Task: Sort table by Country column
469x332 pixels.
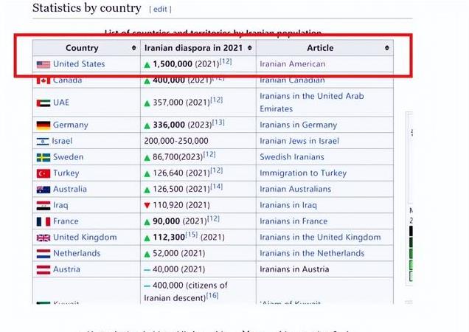Action: pyautogui.click(x=133, y=48)
